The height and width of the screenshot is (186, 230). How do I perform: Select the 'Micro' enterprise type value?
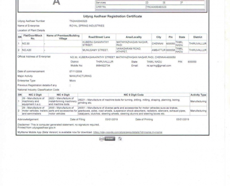click(x=72, y=80)
